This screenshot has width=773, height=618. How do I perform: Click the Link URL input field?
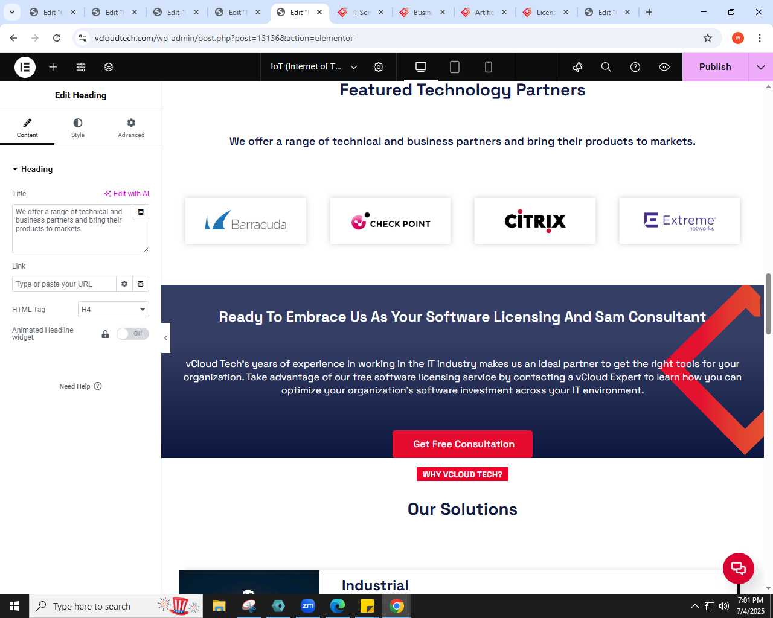[64, 284]
